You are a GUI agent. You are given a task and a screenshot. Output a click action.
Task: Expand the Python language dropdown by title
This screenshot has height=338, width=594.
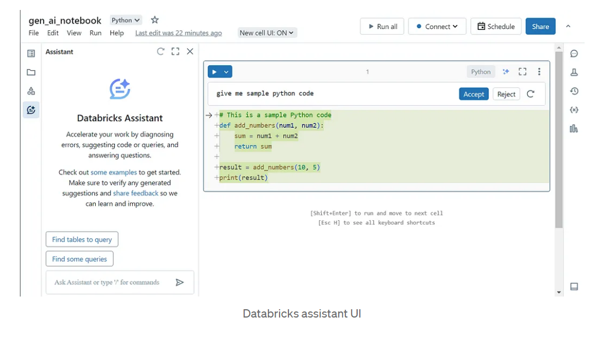tap(126, 20)
